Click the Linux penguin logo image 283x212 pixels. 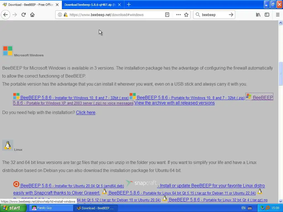tap(7, 145)
